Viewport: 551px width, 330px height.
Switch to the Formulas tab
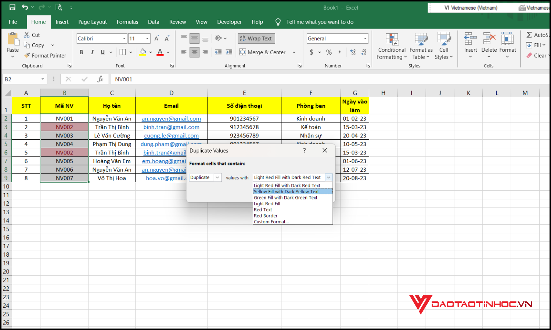pos(127,22)
